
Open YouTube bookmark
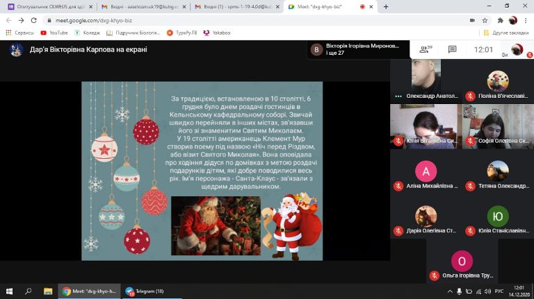(x=54, y=33)
